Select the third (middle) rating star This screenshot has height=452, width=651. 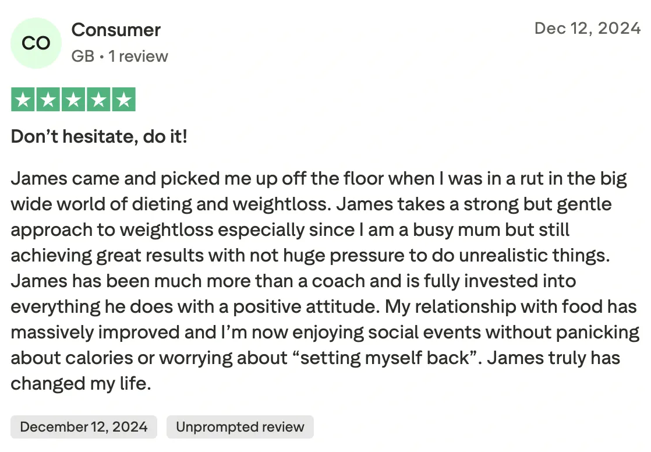click(x=73, y=100)
